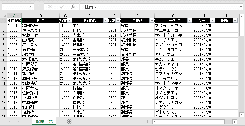Select cell containing ナカハラタカシ

pos(173,102)
